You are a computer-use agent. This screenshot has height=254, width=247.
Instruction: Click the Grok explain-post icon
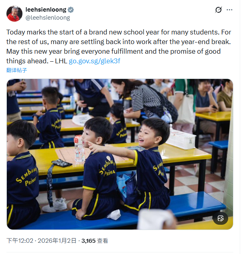pos(219,10)
